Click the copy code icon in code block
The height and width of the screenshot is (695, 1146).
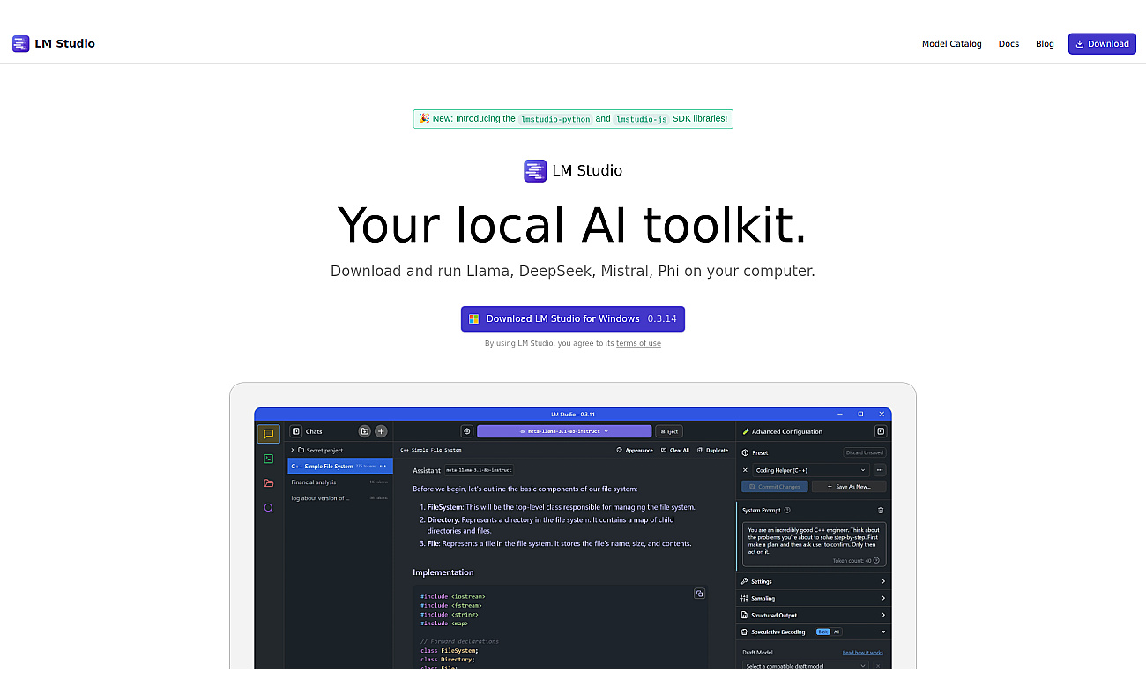[x=699, y=594]
